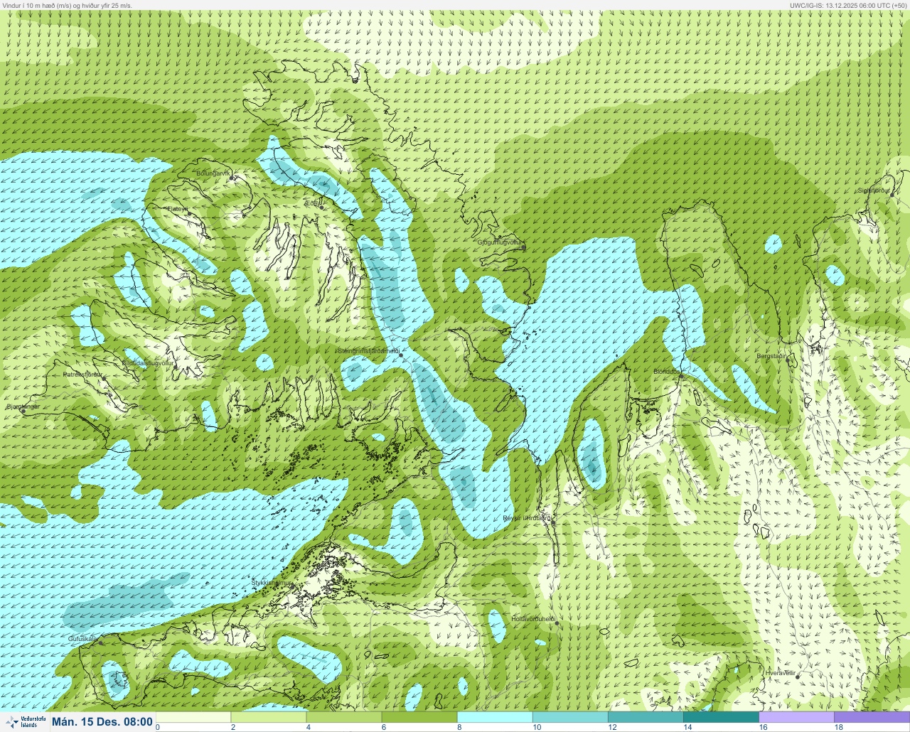Pick the 0–2 m/s pale legend swatch
Screen dimensions: 910x732
coord(193,717)
